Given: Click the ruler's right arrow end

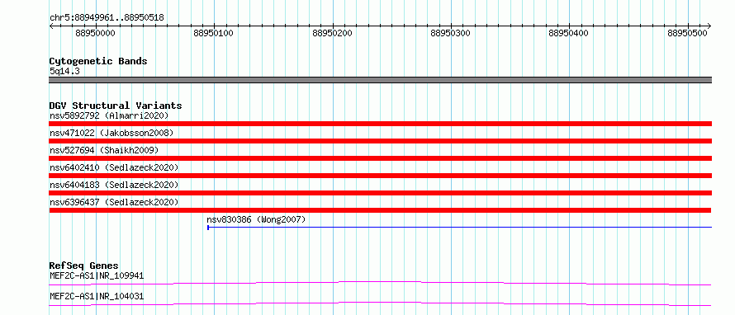Looking at the screenshot, I should tap(709, 26).
